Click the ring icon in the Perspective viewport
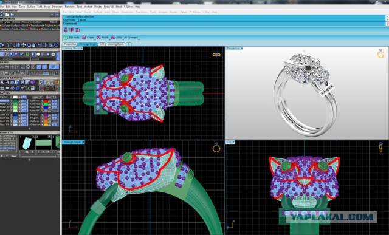This screenshot has width=389, height=235. [x=380, y=53]
